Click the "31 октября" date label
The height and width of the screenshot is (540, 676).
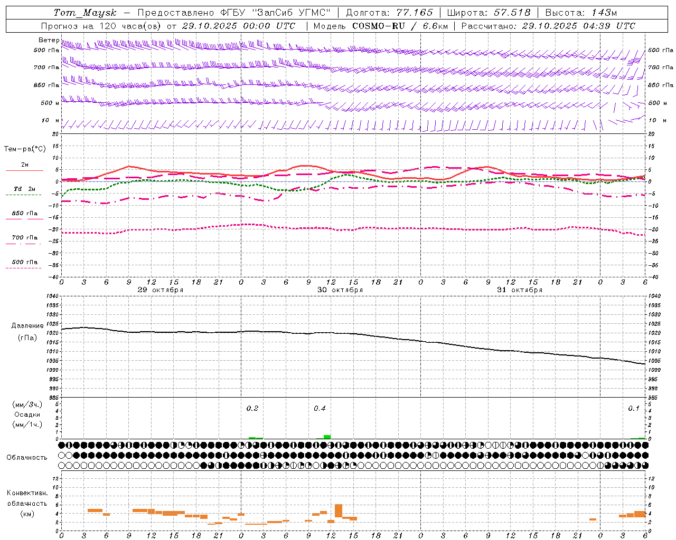[x=519, y=290]
